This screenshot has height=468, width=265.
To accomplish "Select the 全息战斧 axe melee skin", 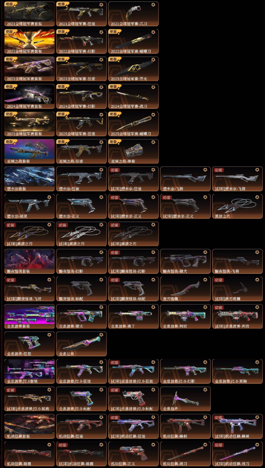I will [185, 399].
